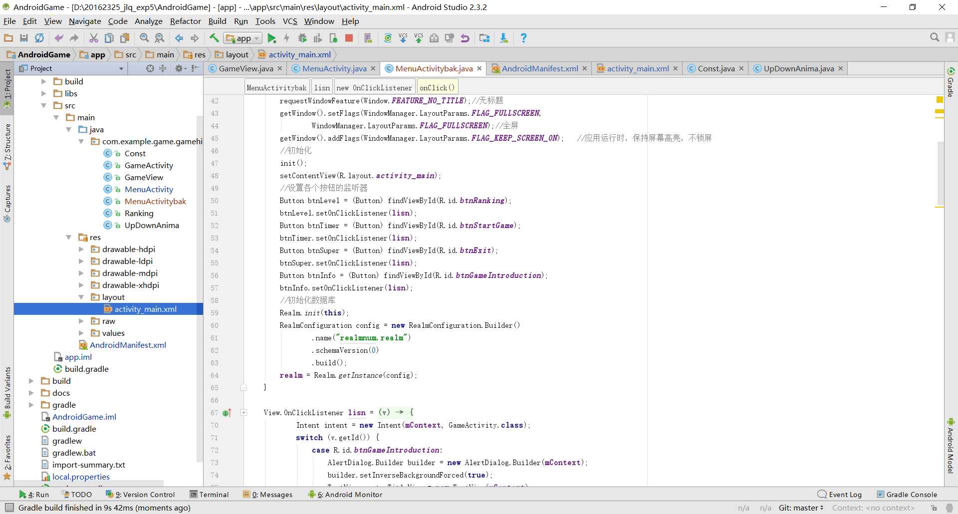Viewport: 958px width, 514px height.
Task: Open the Refactor menu
Action: (x=185, y=21)
